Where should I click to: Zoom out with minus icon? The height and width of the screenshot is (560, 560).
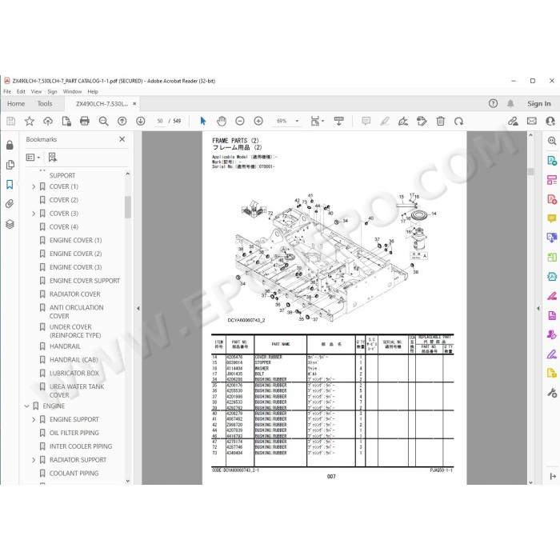(x=240, y=122)
